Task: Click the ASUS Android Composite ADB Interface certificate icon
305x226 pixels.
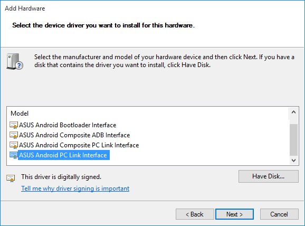Action: click(x=14, y=135)
